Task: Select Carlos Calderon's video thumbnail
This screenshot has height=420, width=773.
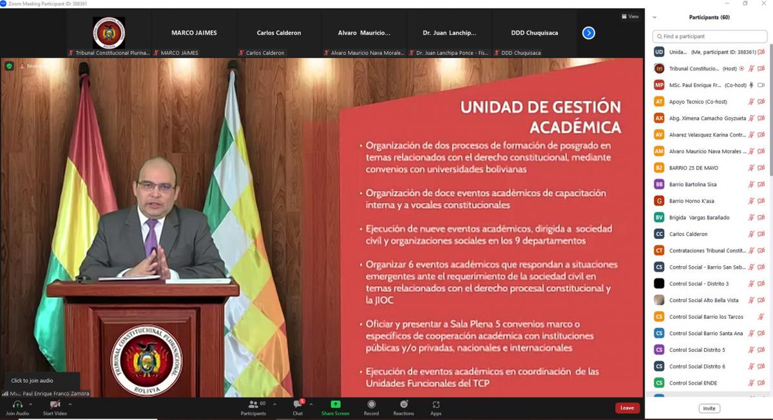Action: 278,33
